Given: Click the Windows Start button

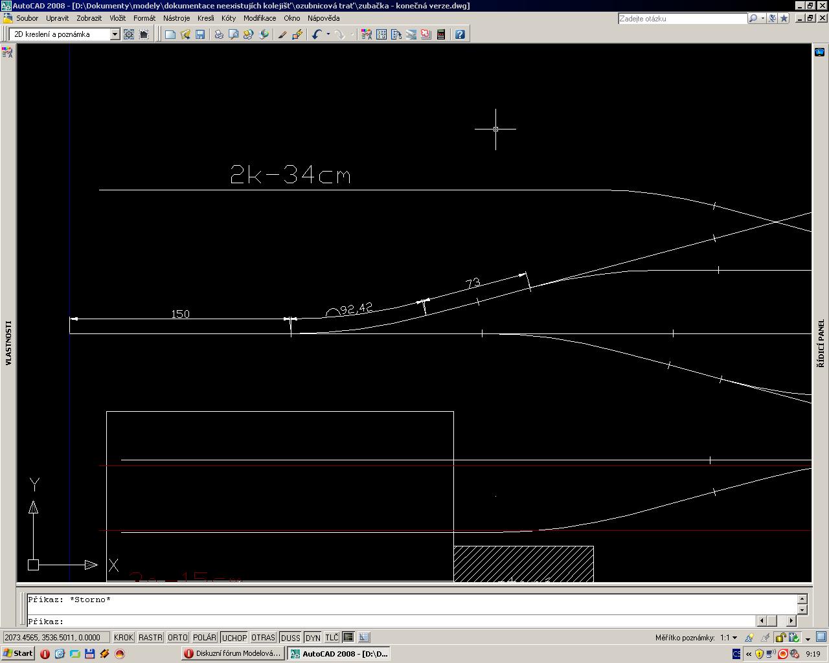Looking at the screenshot, I should click(x=18, y=653).
